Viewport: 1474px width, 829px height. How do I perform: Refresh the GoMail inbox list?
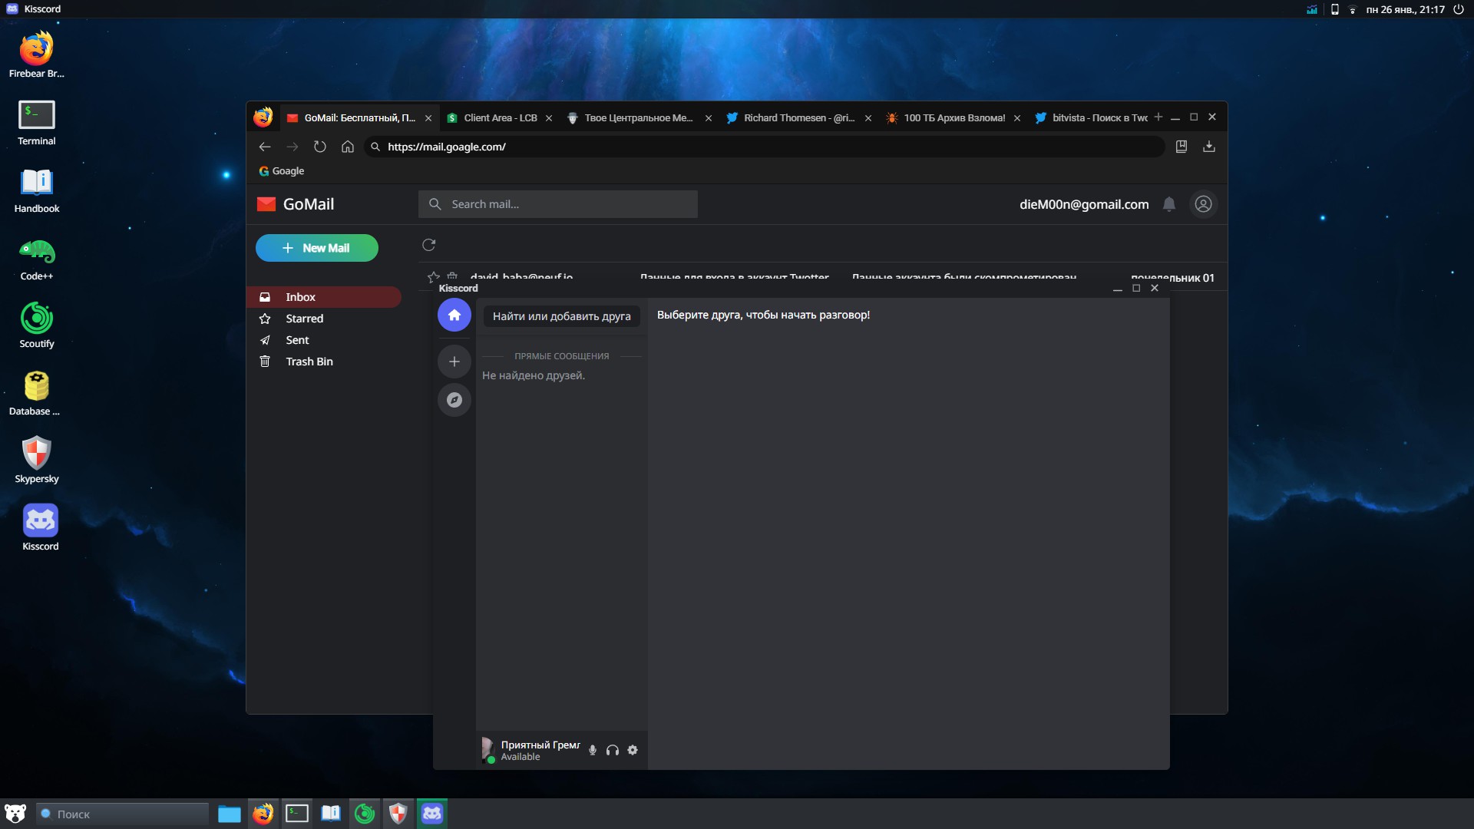[428, 245]
